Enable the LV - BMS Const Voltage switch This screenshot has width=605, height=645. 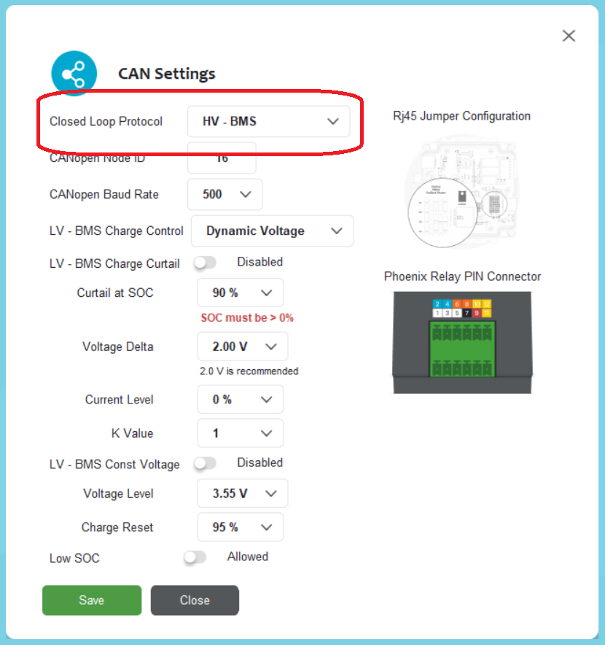pyautogui.click(x=205, y=463)
